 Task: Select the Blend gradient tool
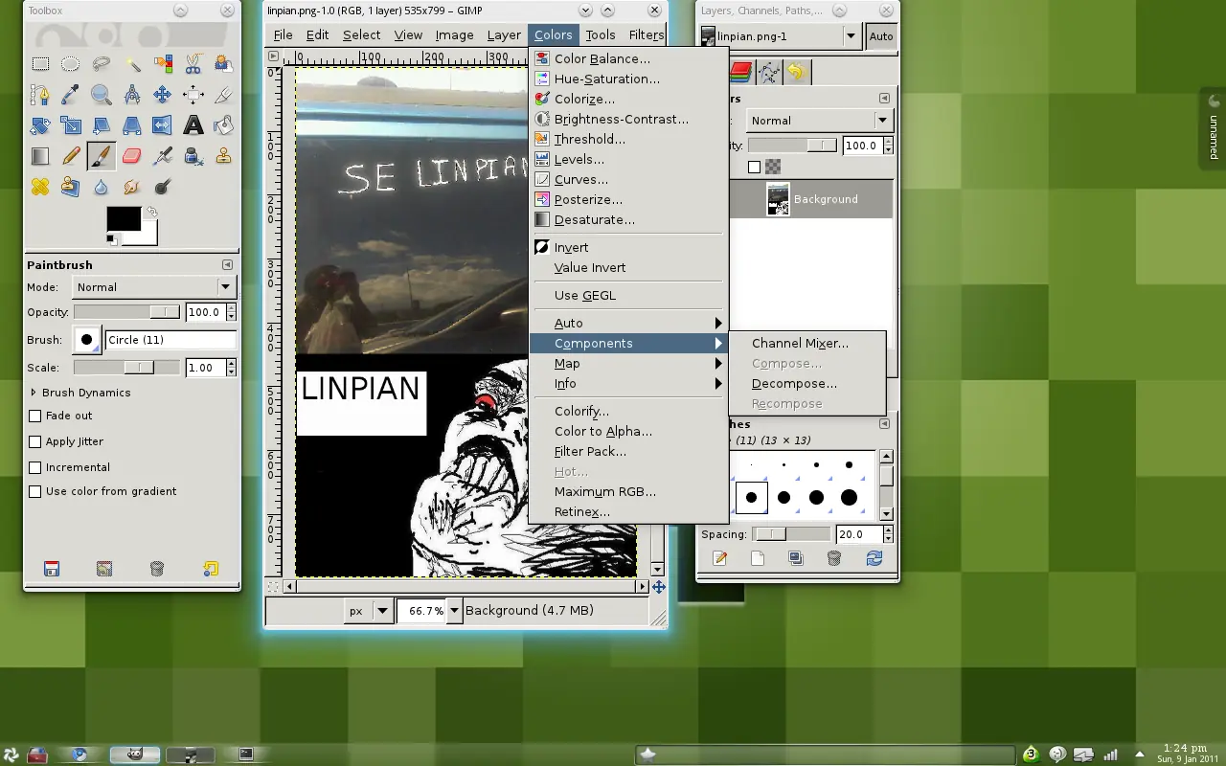40,156
